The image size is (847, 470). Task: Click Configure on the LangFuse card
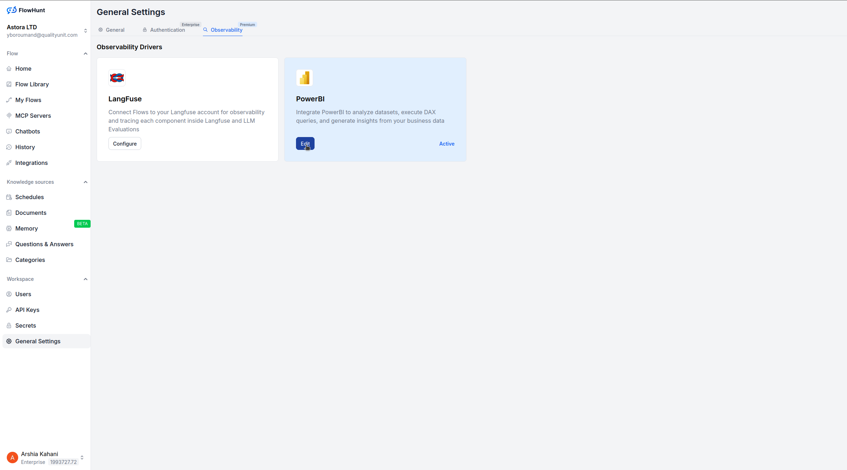[125, 144]
